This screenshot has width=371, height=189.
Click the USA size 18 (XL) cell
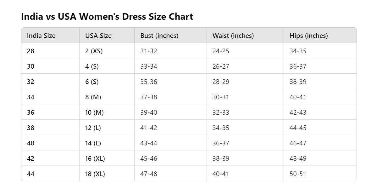point(95,174)
